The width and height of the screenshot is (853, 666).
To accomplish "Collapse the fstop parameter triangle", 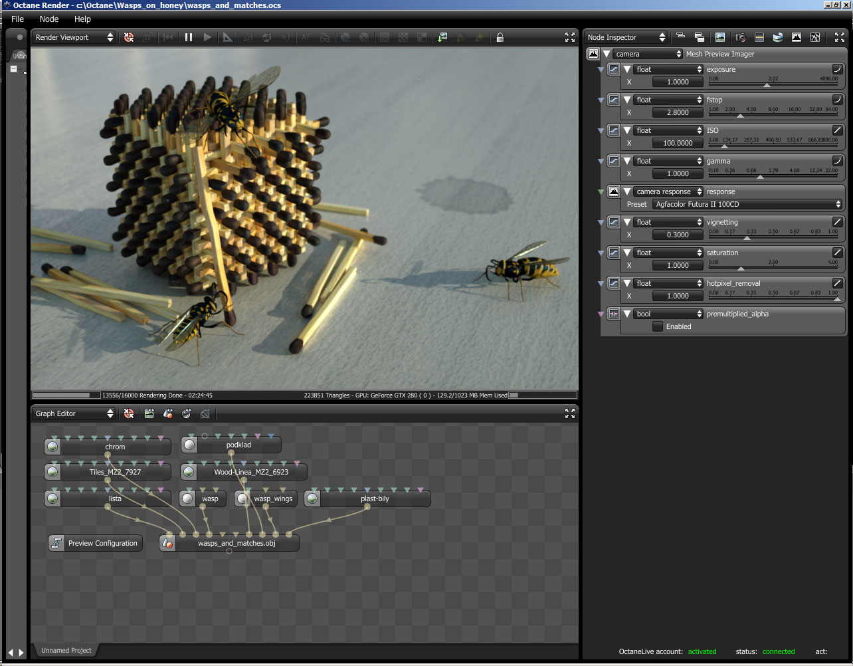I will 627,100.
